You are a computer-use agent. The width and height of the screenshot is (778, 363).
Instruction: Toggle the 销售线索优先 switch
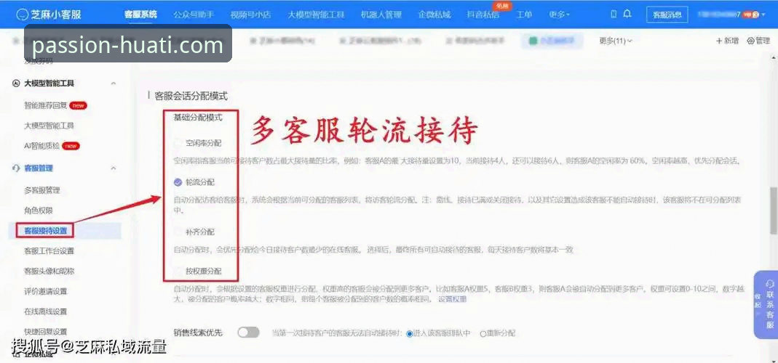point(248,333)
